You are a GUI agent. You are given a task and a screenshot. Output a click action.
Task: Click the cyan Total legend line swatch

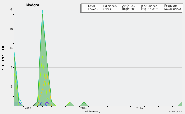(84, 6)
